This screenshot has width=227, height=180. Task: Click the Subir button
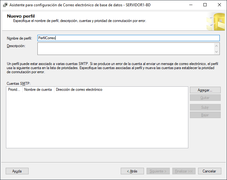(x=205, y=107)
